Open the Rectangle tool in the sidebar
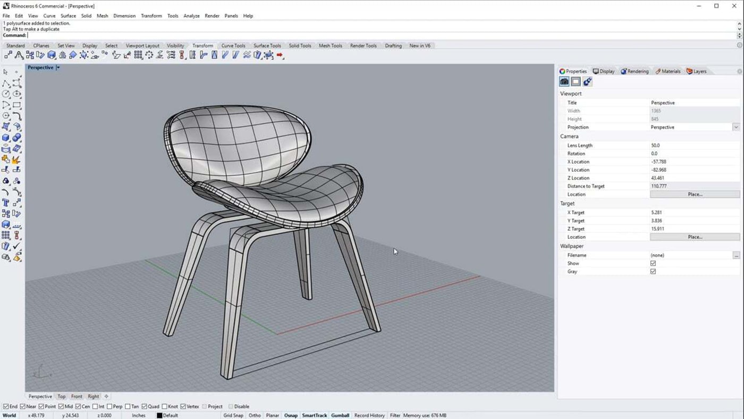 click(16, 105)
